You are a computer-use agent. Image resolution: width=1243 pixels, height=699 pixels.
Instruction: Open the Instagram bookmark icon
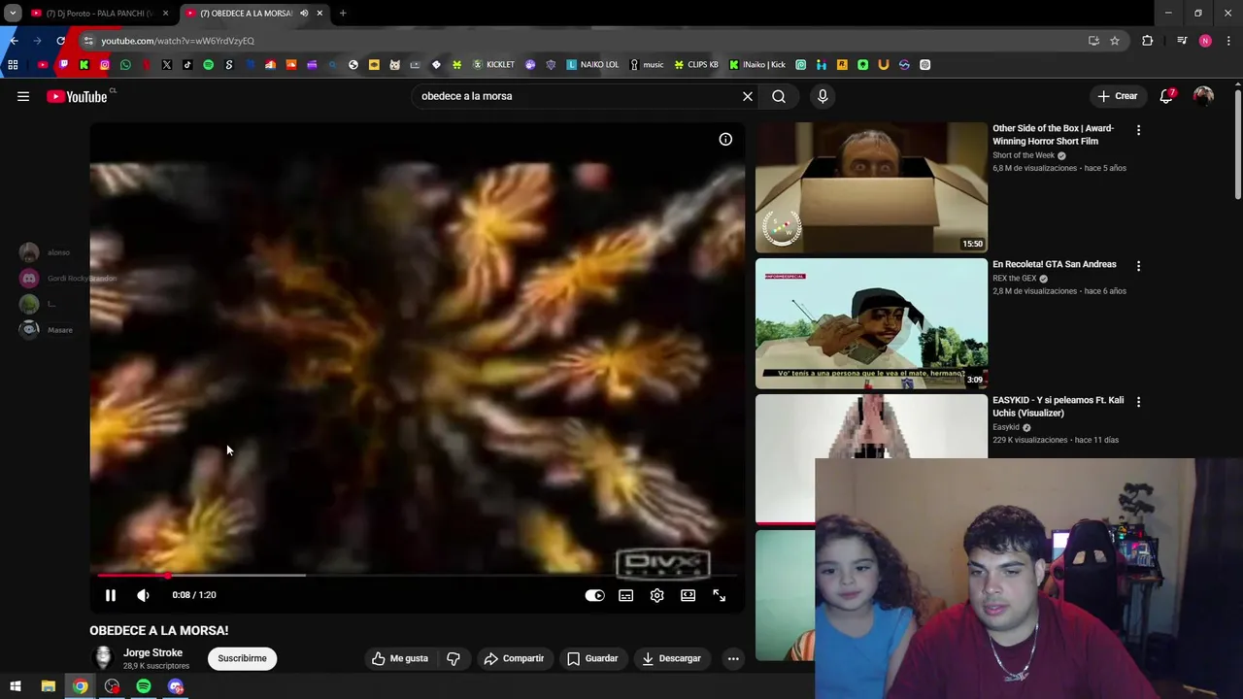click(x=105, y=65)
